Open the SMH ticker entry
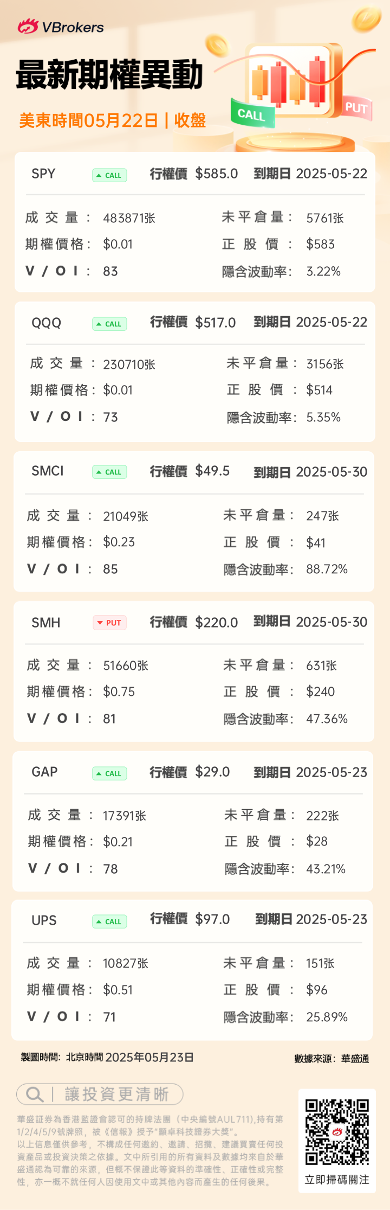Image resolution: width=390 pixels, height=1210 pixels. (x=45, y=623)
